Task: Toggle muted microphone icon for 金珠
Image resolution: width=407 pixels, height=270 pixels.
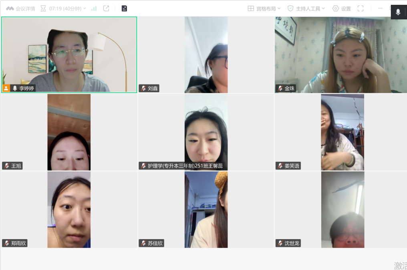Action: [x=280, y=89]
